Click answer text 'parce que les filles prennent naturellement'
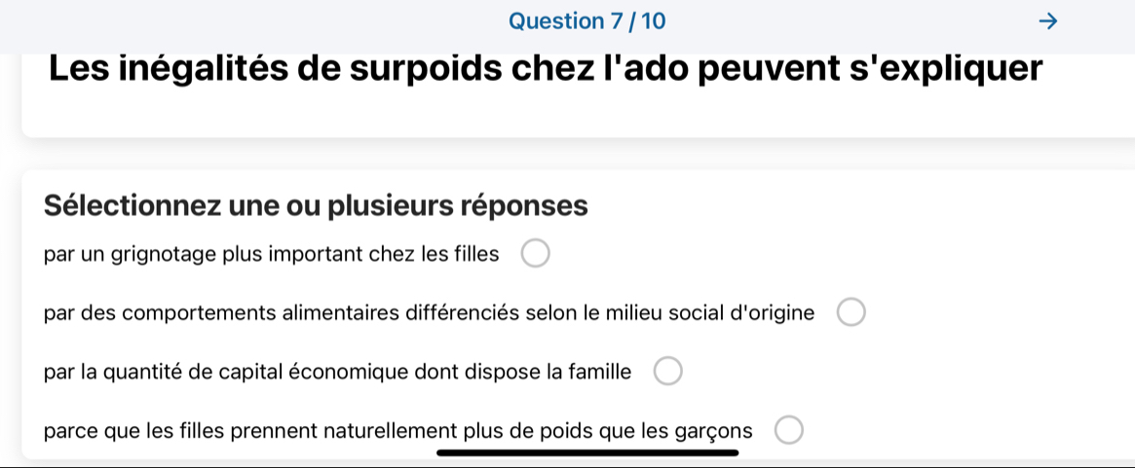The width and height of the screenshot is (1135, 468). pos(397,430)
